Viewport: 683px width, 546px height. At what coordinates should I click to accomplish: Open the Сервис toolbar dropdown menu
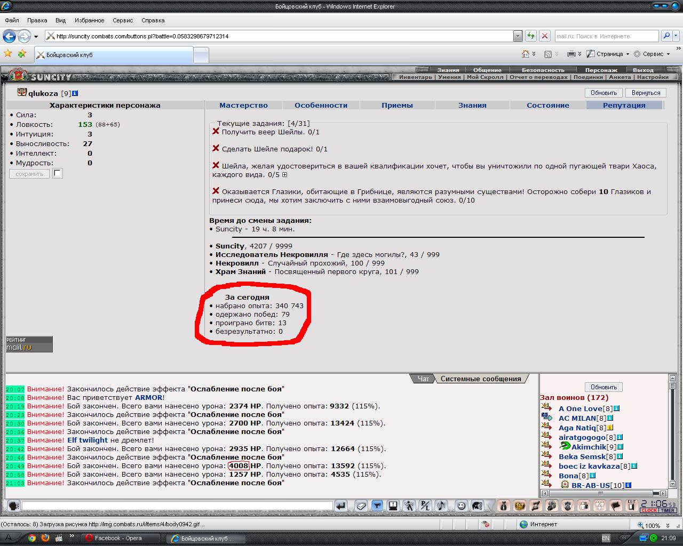(652, 54)
